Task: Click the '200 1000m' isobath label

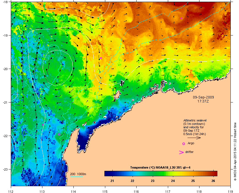Action: coord(78,174)
